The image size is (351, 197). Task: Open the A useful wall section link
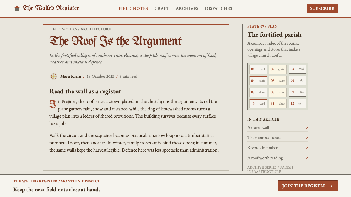tap(278, 128)
